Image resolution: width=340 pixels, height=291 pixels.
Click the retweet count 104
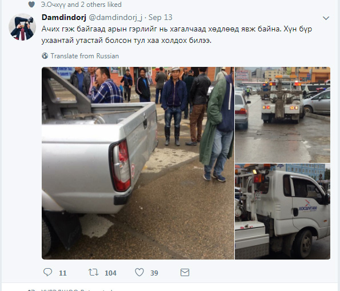pyautogui.click(x=111, y=273)
